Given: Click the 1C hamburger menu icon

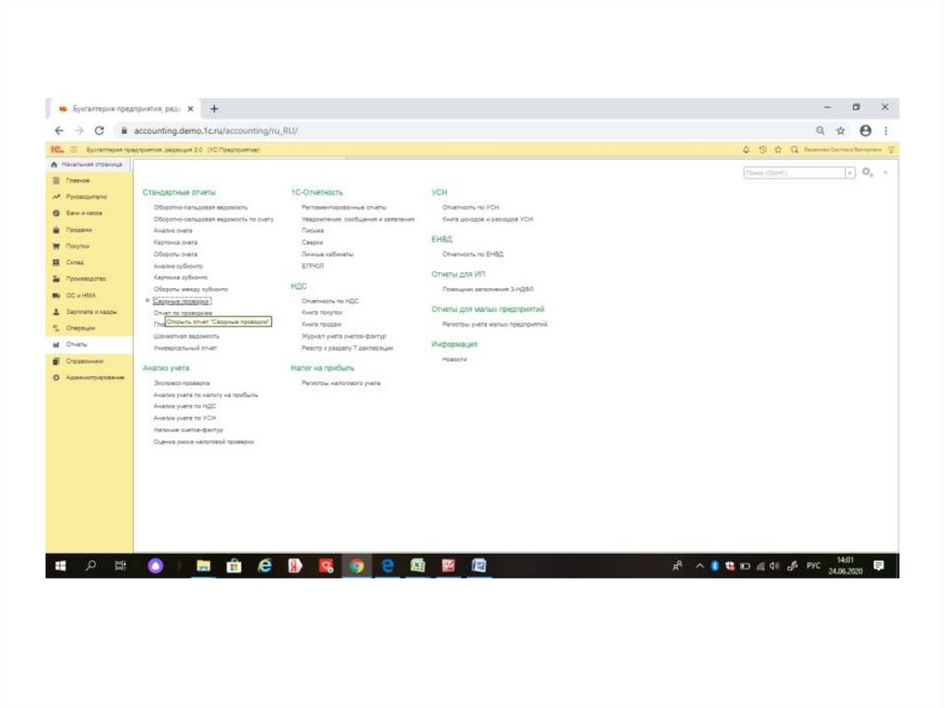Looking at the screenshot, I should (x=72, y=149).
